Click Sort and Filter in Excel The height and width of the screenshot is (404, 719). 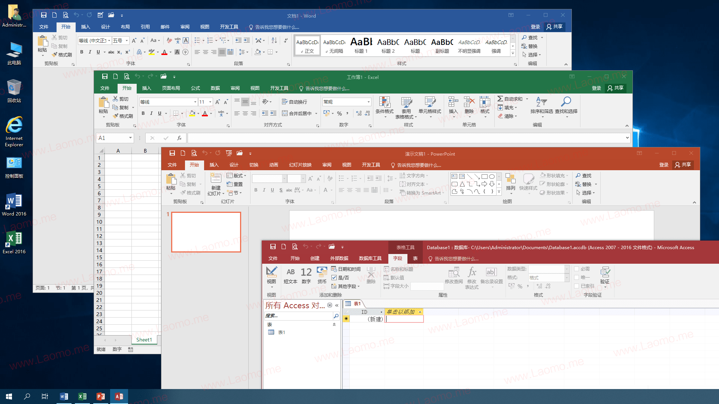(541, 107)
